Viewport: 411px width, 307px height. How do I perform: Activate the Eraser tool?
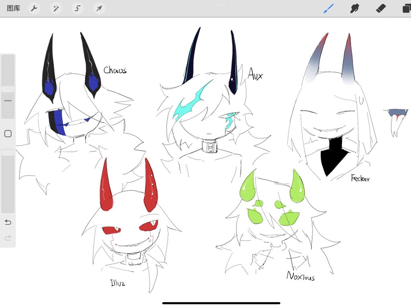coord(380,8)
